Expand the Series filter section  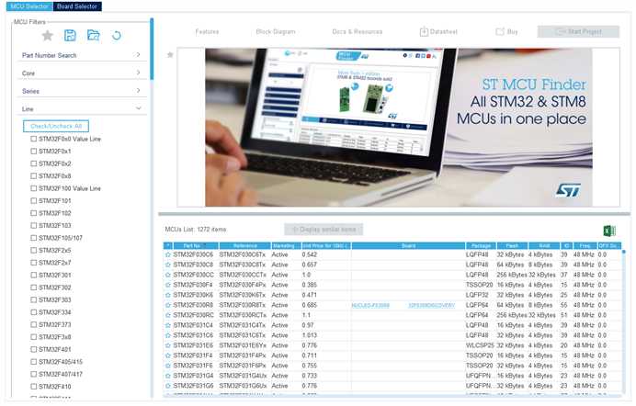(x=83, y=91)
